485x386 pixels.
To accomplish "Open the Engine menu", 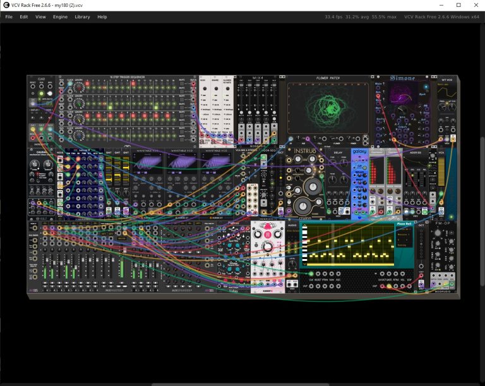I will [x=60, y=16].
